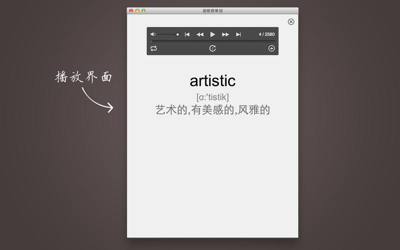Click the playback progress bar

coord(213,41)
